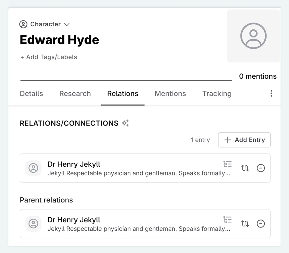Open hierarchy icon on first Dr Henry Jekyll entry
289x253 pixels.
228,164
